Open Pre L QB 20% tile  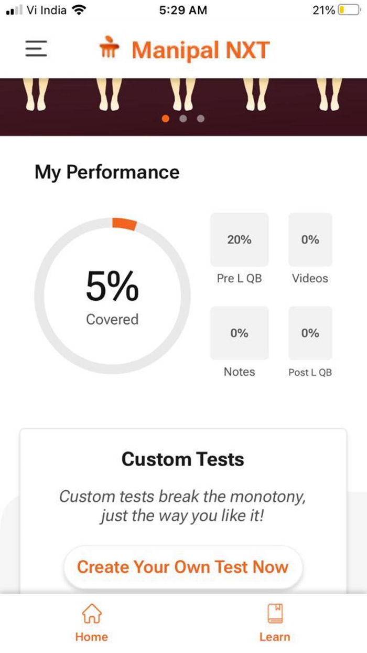click(239, 240)
